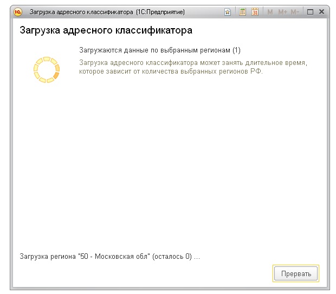Click the spinning loading indicator
The width and height of the screenshot is (336, 294).
coord(47,70)
